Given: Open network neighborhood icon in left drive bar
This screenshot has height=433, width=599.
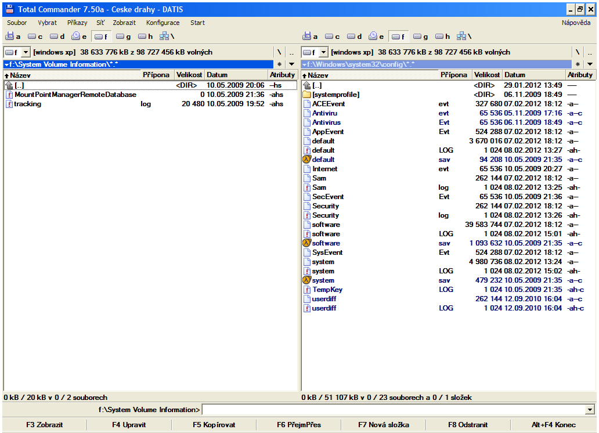Looking at the screenshot, I should pyautogui.click(x=165, y=37).
